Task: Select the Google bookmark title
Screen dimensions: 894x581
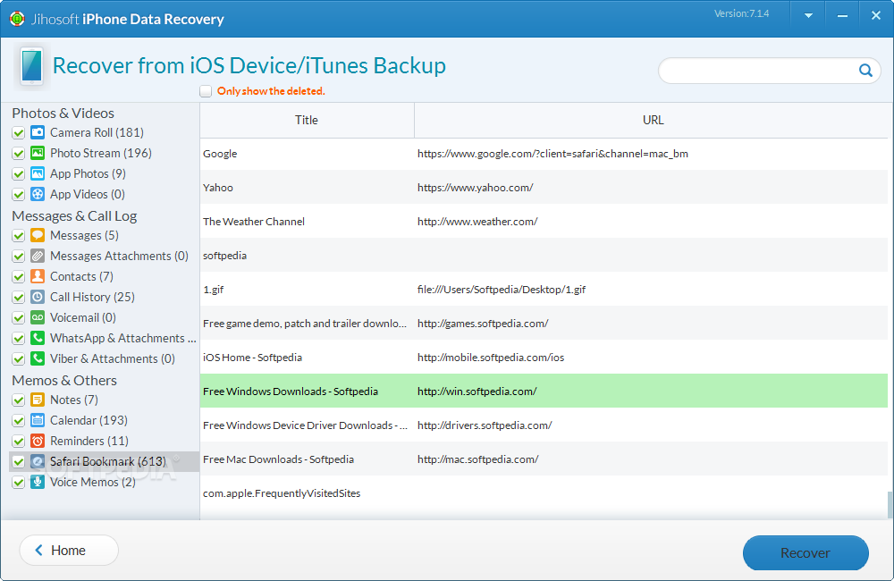Action: (x=220, y=154)
